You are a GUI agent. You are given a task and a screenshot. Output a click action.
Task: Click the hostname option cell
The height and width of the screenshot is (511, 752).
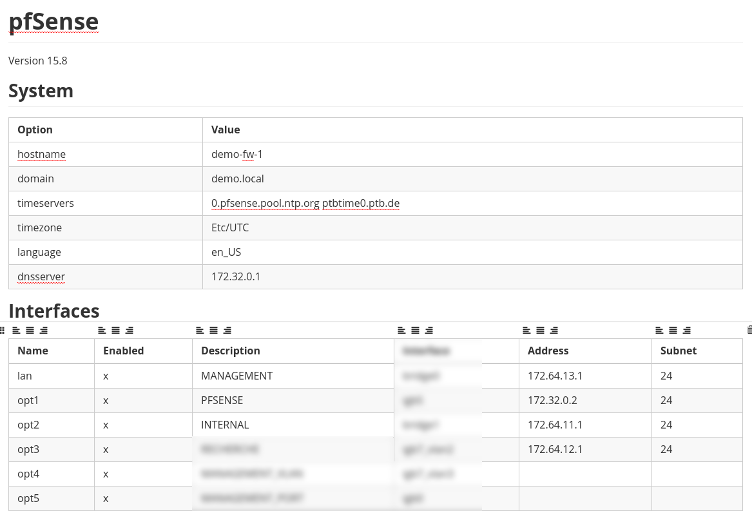point(106,154)
